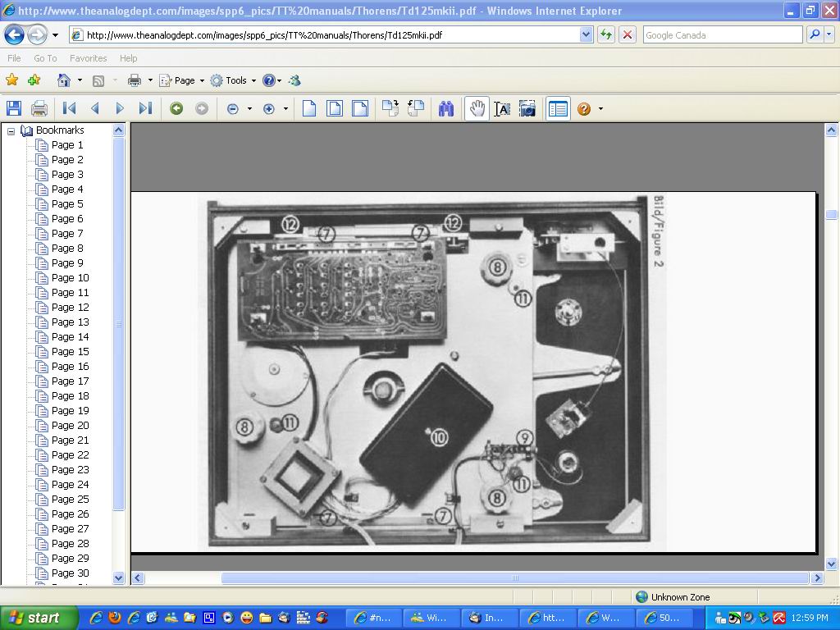Open Page 14 bookmark
840x630 pixels.
70,337
